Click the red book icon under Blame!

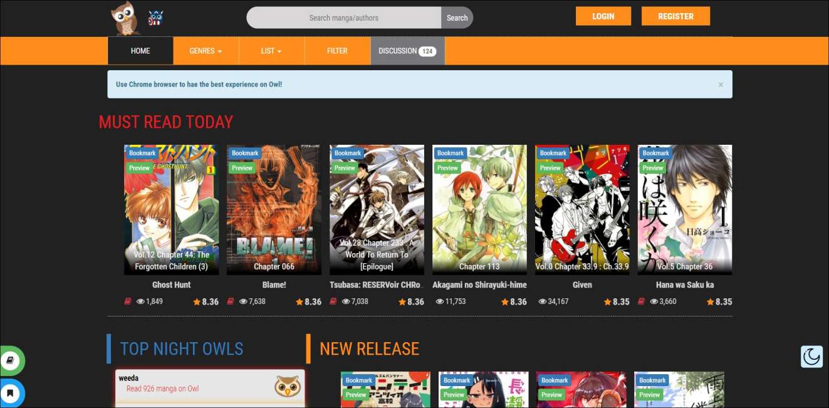231,301
